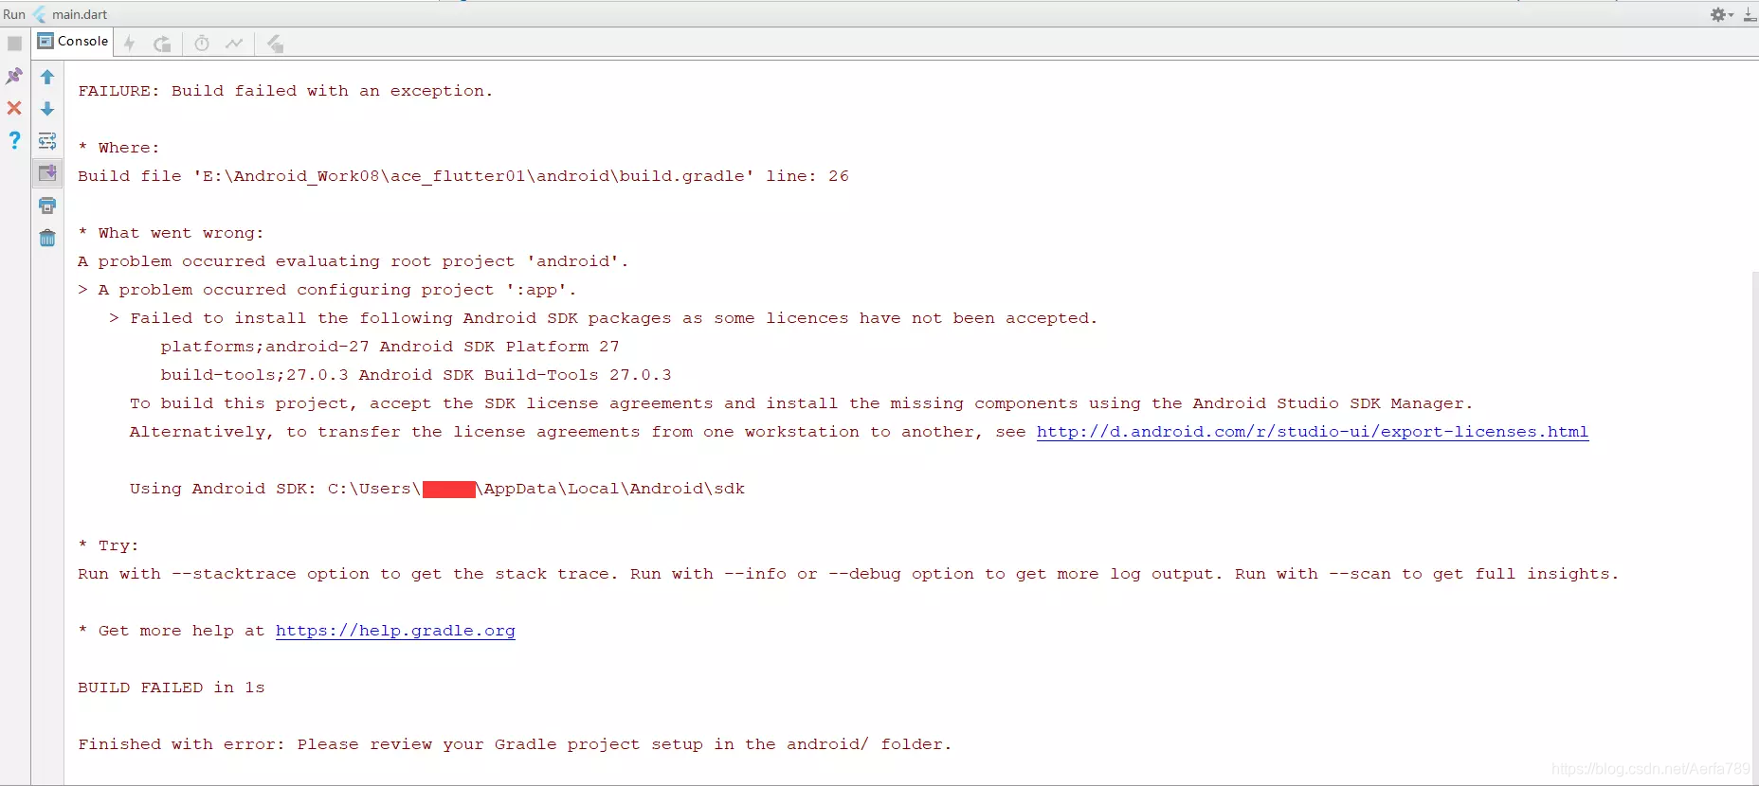The width and height of the screenshot is (1759, 786).
Task: Click the '* Where:' heading line
Action: tap(118, 148)
